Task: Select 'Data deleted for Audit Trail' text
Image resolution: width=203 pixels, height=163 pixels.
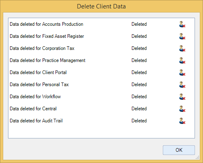Action: tap(36, 121)
